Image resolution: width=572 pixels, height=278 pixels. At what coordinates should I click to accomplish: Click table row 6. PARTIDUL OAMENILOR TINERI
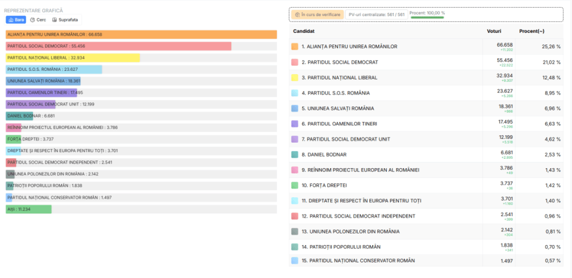pos(426,124)
